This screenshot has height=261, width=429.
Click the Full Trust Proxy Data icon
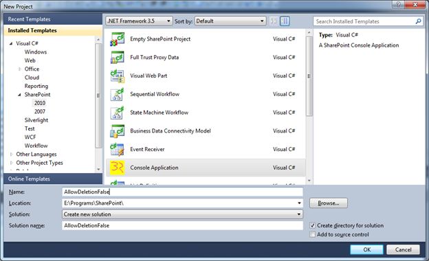point(117,58)
